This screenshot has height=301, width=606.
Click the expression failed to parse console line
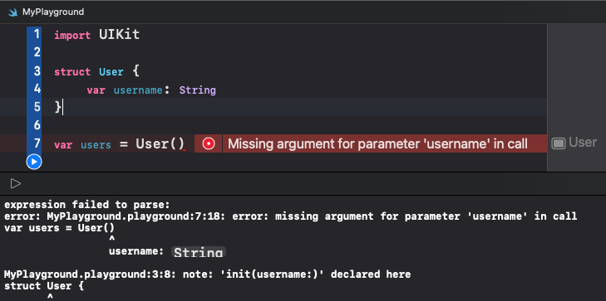pyautogui.click(x=87, y=205)
